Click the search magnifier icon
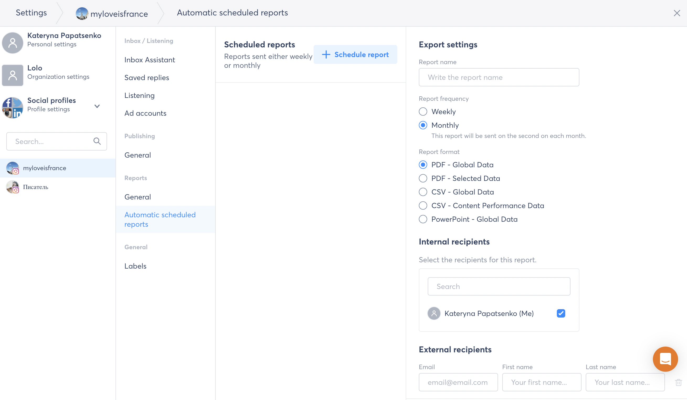Viewport: 687px width, 400px height. tap(97, 141)
